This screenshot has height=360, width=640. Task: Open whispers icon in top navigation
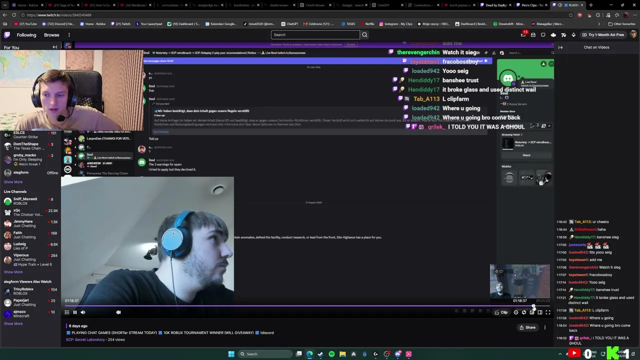tap(543, 35)
